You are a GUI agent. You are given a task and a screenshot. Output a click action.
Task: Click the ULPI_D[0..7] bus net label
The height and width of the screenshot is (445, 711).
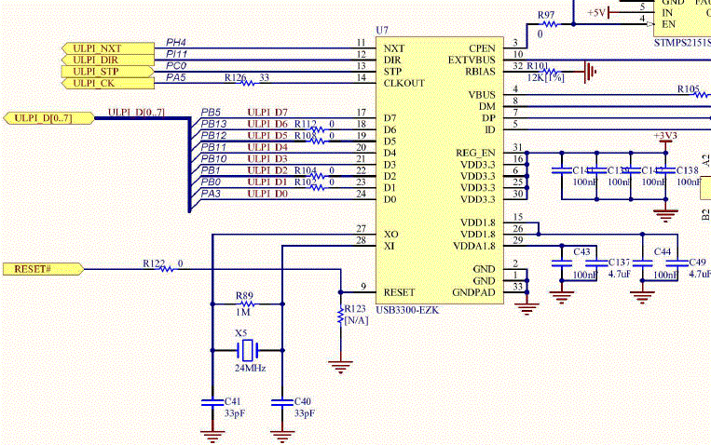(x=136, y=112)
